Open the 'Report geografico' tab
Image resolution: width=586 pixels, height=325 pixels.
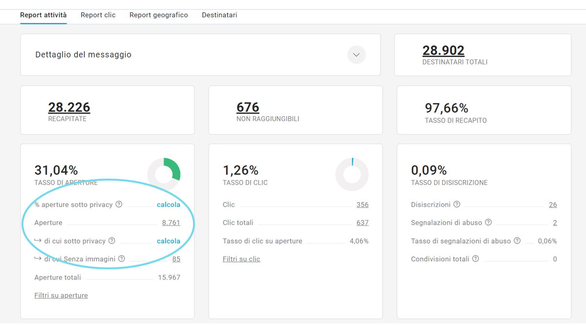158,15
